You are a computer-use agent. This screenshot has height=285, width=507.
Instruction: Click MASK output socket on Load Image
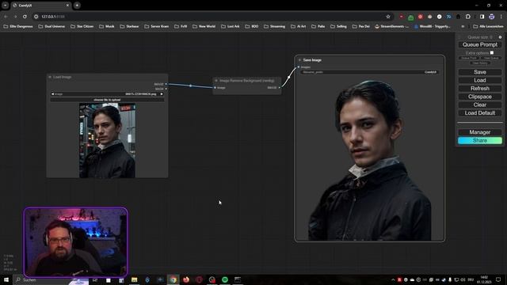click(x=166, y=89)
